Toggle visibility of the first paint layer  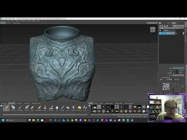(x=160, y=30)
